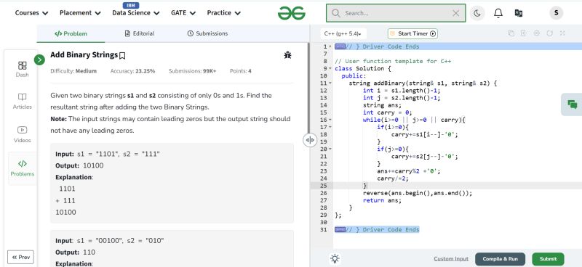Viewport: 582px width, 267px height.
Task: Click the Custom Input link
Action: pyautogui.click(x=451, y=259)
